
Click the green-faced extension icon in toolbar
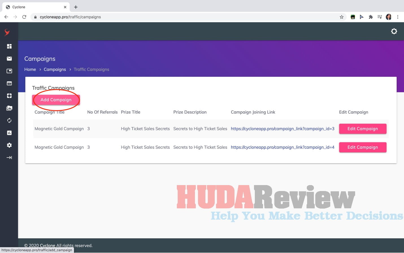click(x=353, y=17)
